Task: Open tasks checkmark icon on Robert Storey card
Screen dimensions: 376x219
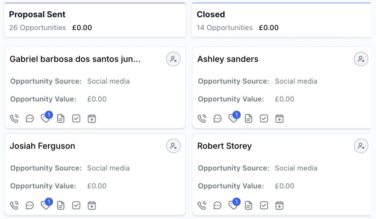Action: (264, 206)
